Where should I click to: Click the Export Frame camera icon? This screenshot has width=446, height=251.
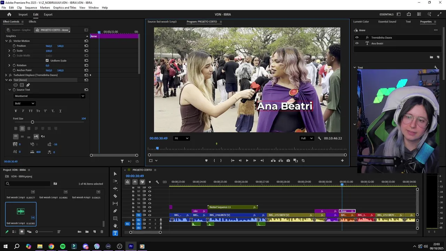288,161
